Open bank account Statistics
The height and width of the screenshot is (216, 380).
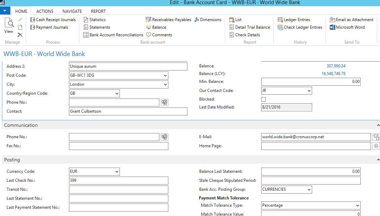click(95, 20)
